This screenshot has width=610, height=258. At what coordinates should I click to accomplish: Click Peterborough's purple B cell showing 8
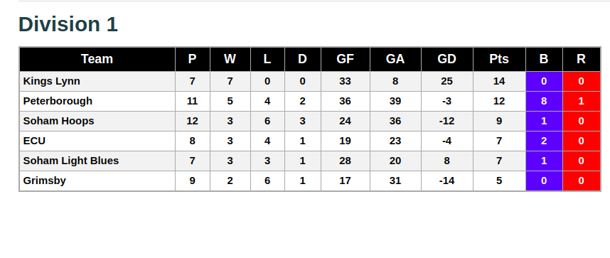(544, 101)
